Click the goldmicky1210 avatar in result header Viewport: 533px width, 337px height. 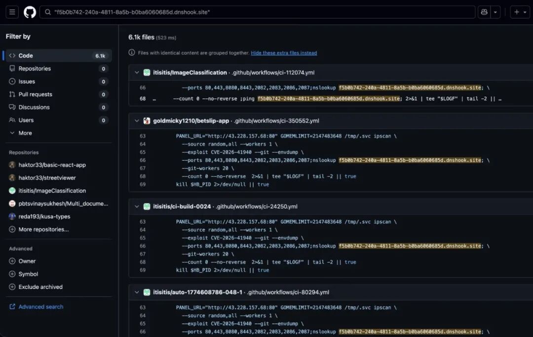(x=147, y=121)
